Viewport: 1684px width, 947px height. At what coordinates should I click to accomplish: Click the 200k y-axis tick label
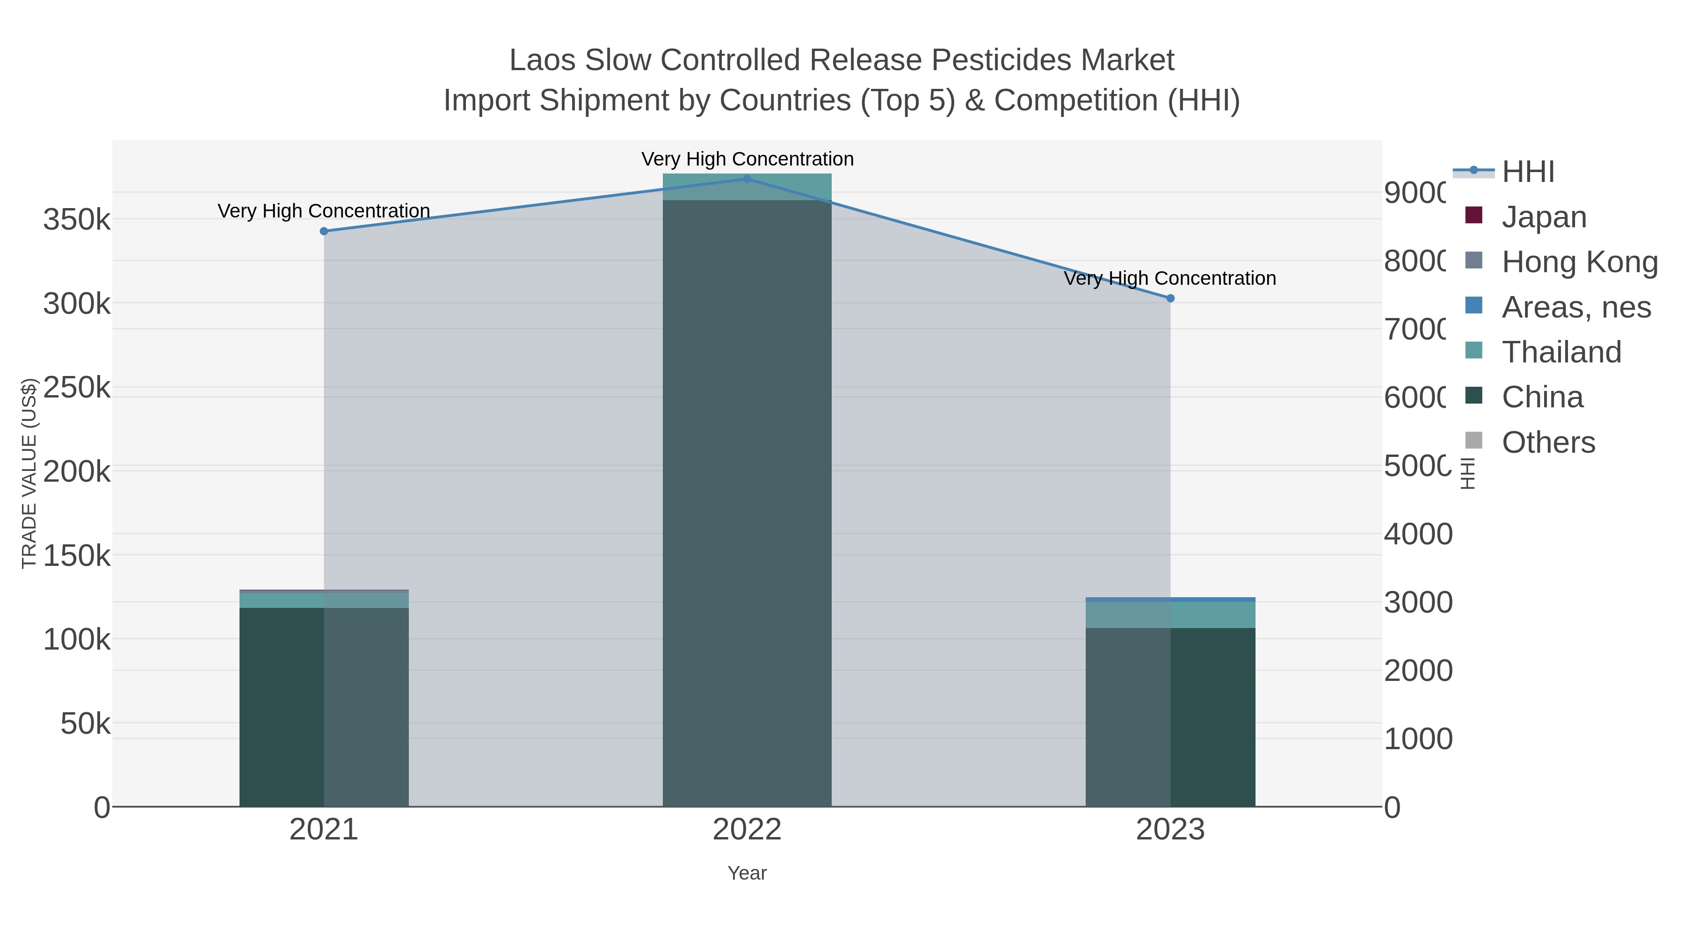77,472
